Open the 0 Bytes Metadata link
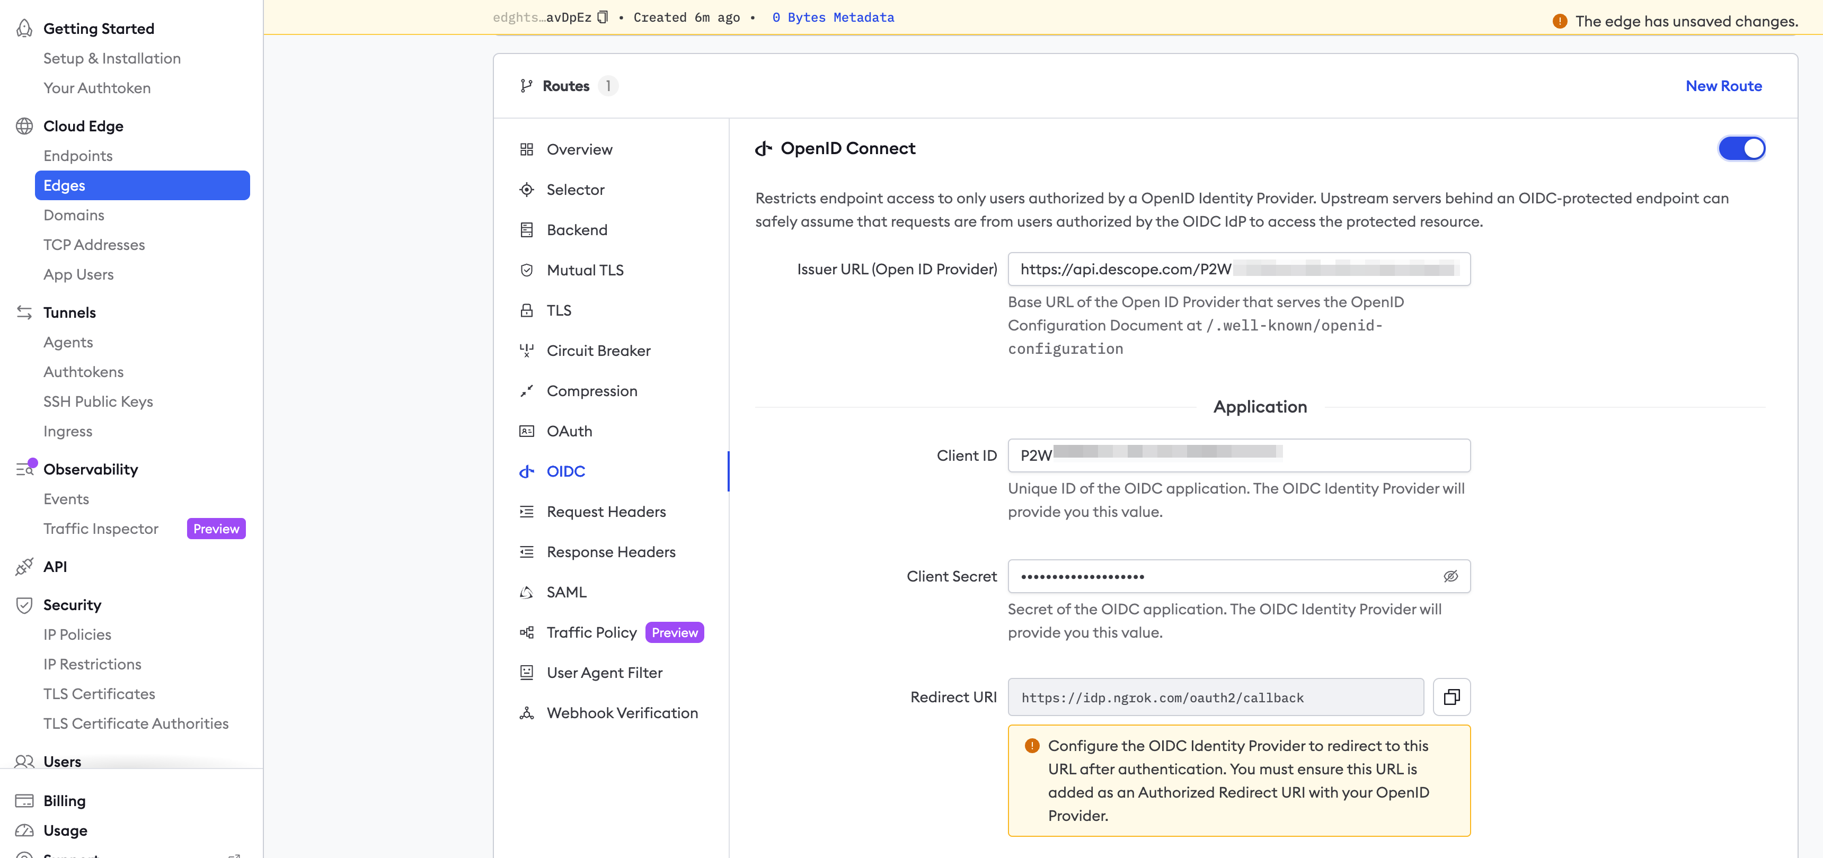 pos(833,17)
